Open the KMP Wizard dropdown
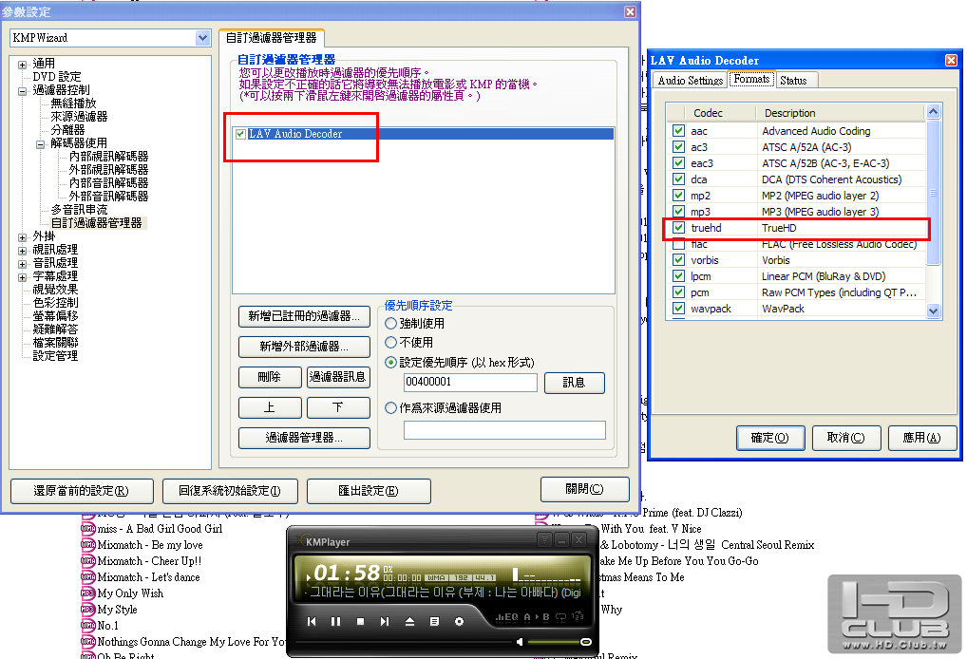The image size is (967, 659). (202, 38)
